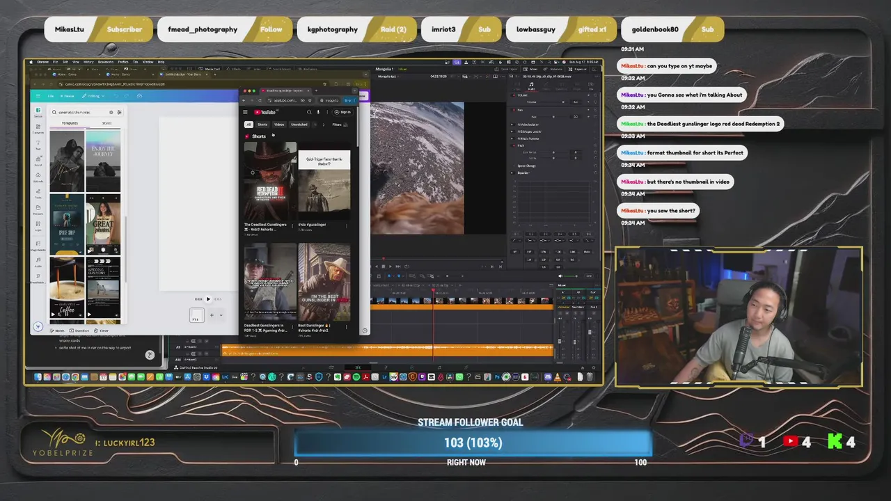Enable Dialogue Leveler in DaVinci inspector
This screenshot has height=501, width=891.
point(512,132)
